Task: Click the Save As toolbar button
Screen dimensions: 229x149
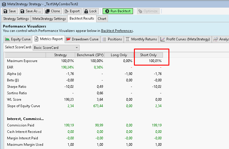Action: [x=31, y=11]
